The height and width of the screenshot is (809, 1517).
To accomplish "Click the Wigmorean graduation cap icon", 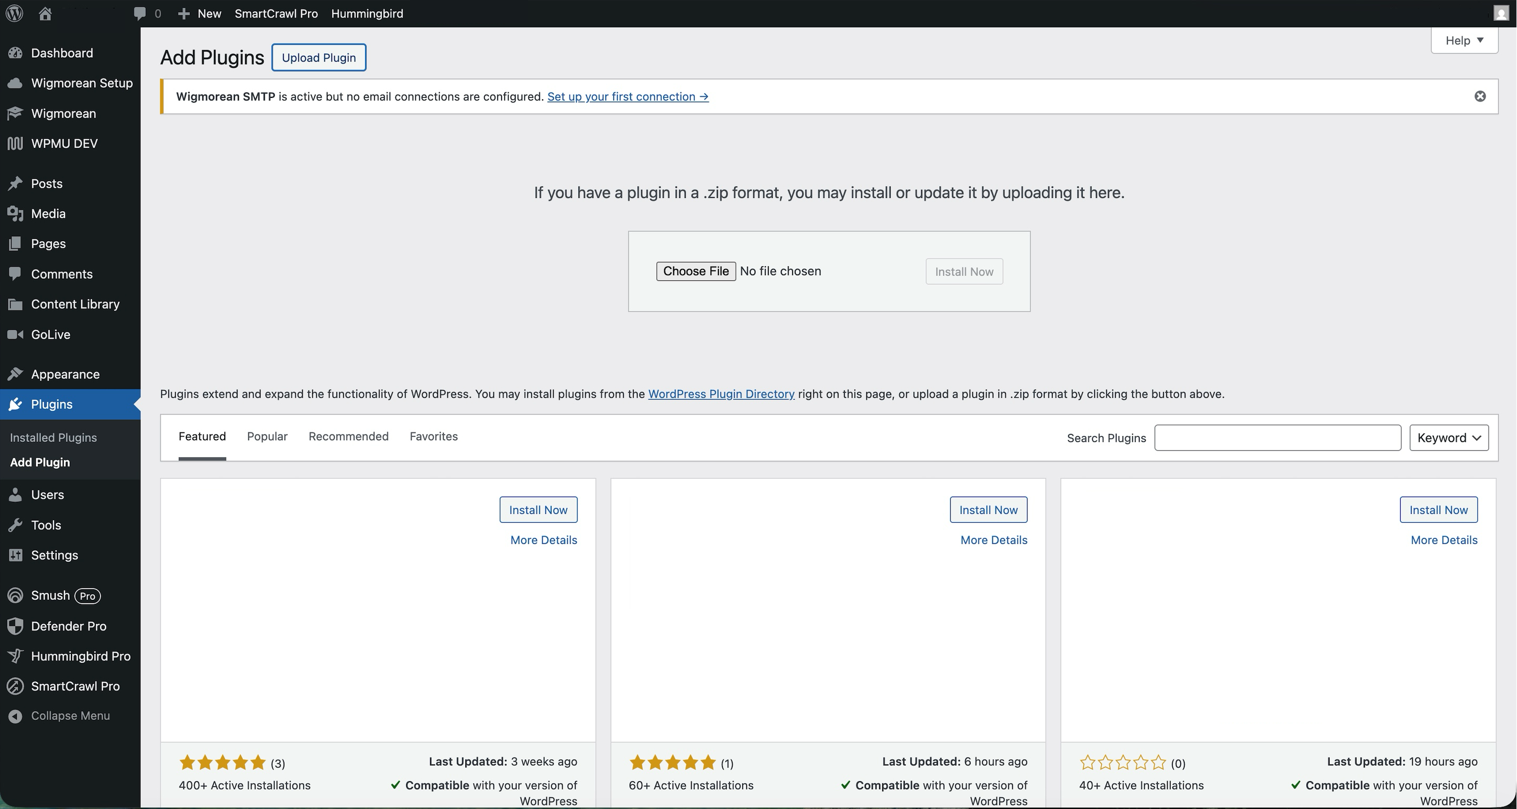I will coord(15,113).
